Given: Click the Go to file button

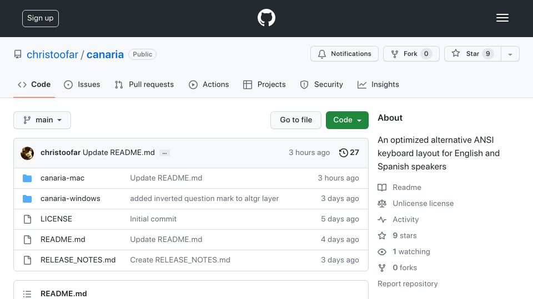Looking at the screenshot, I should click(296, 120).
